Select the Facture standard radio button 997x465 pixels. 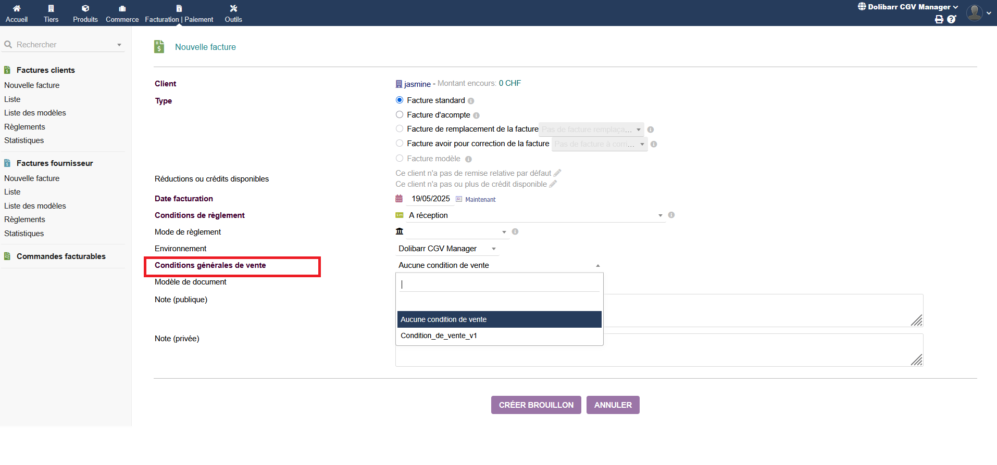pos(400,100)
